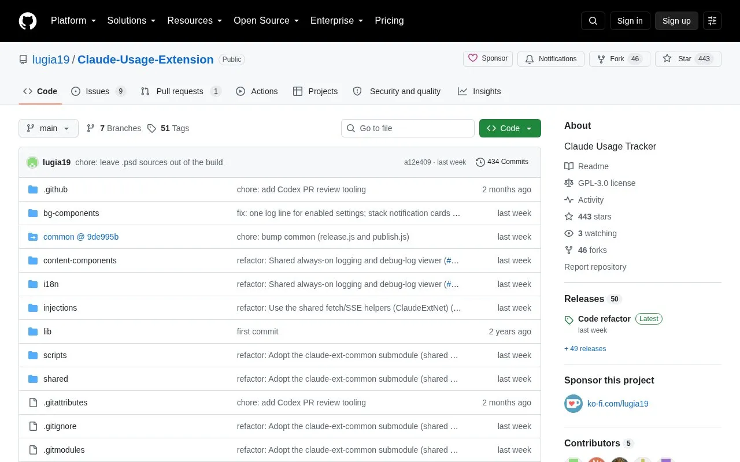Expand the Solutions menu
Screen dimensions: 740x462
pos(131,21)
